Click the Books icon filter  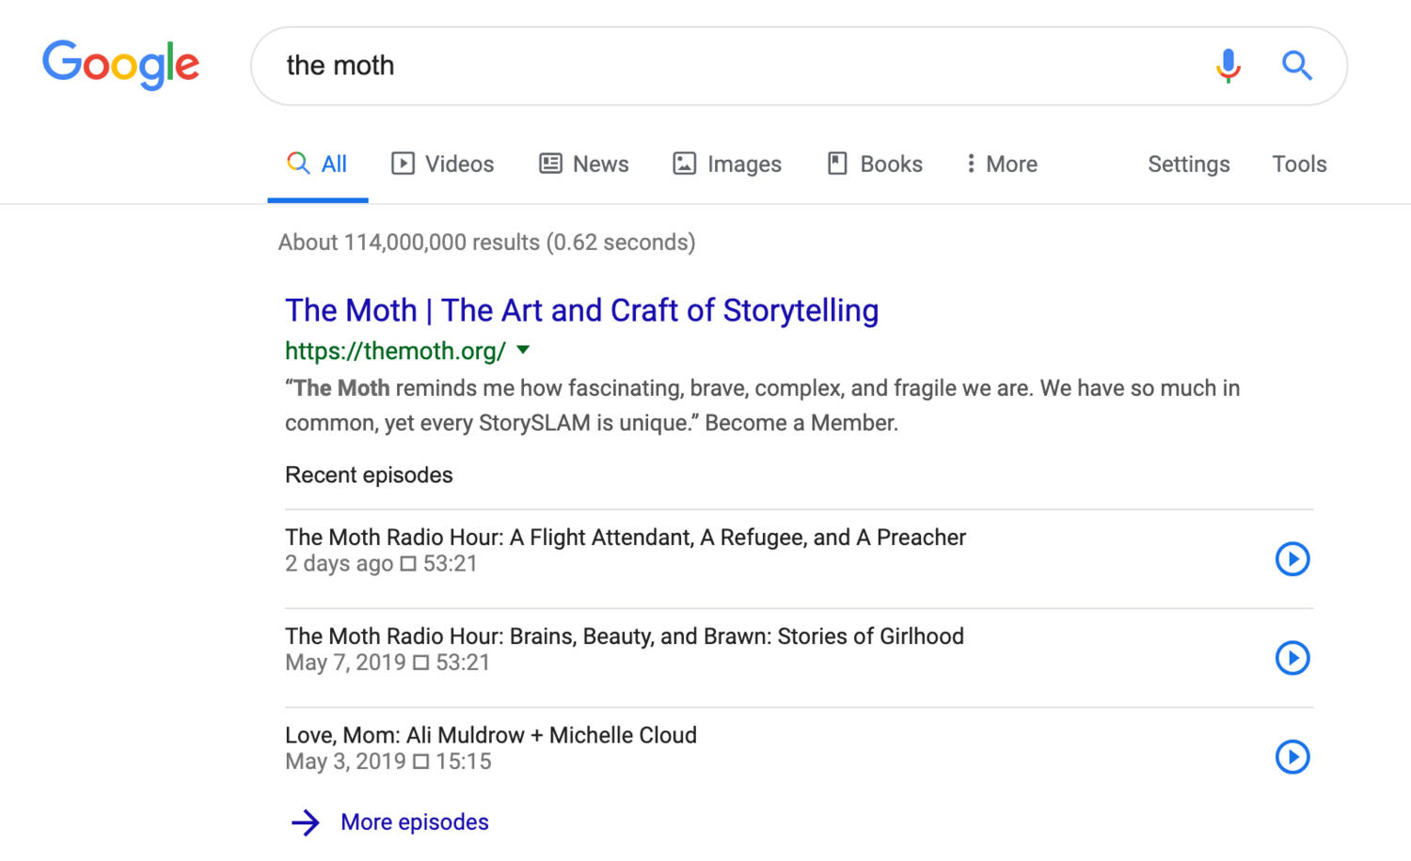point(836,163)
